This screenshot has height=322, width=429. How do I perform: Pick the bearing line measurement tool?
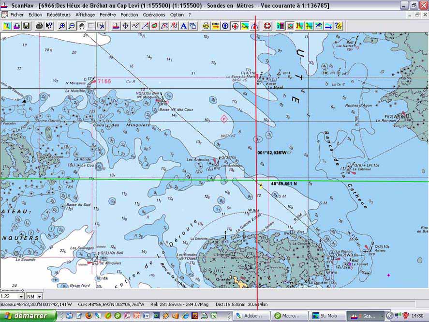(145, 26)
